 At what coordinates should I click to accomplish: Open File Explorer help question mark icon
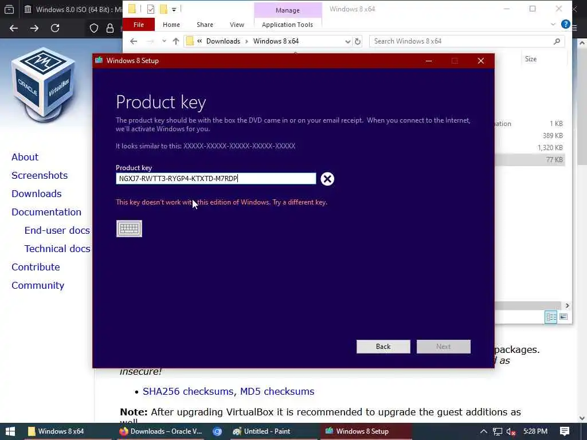tap(565, 24)
